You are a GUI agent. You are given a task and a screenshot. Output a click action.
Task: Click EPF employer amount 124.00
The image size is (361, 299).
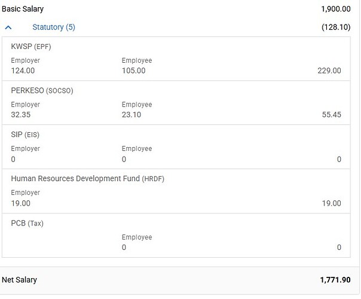click(x=23, y=71)
